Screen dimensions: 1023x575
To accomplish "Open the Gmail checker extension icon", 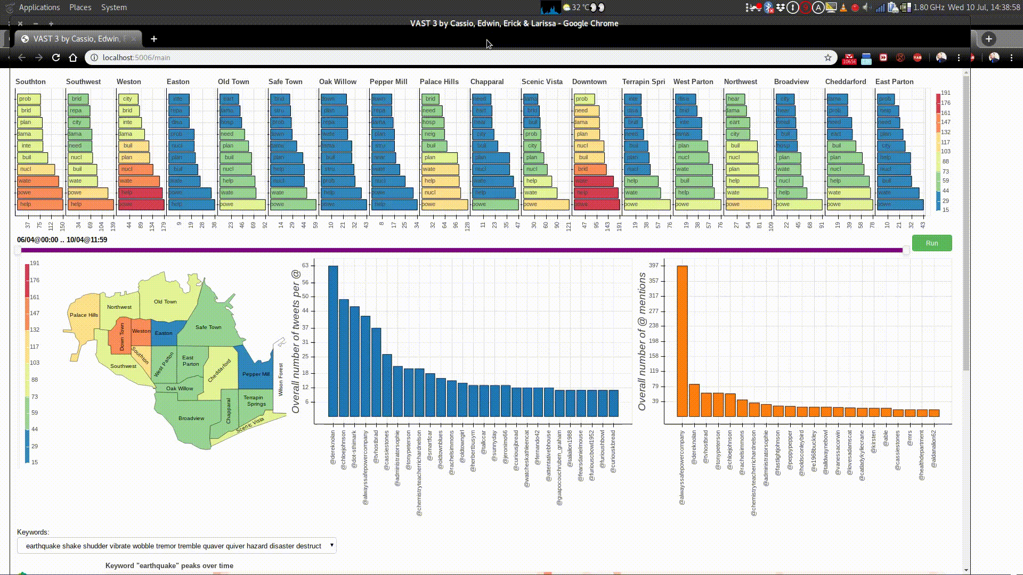I will coord(849,57).
